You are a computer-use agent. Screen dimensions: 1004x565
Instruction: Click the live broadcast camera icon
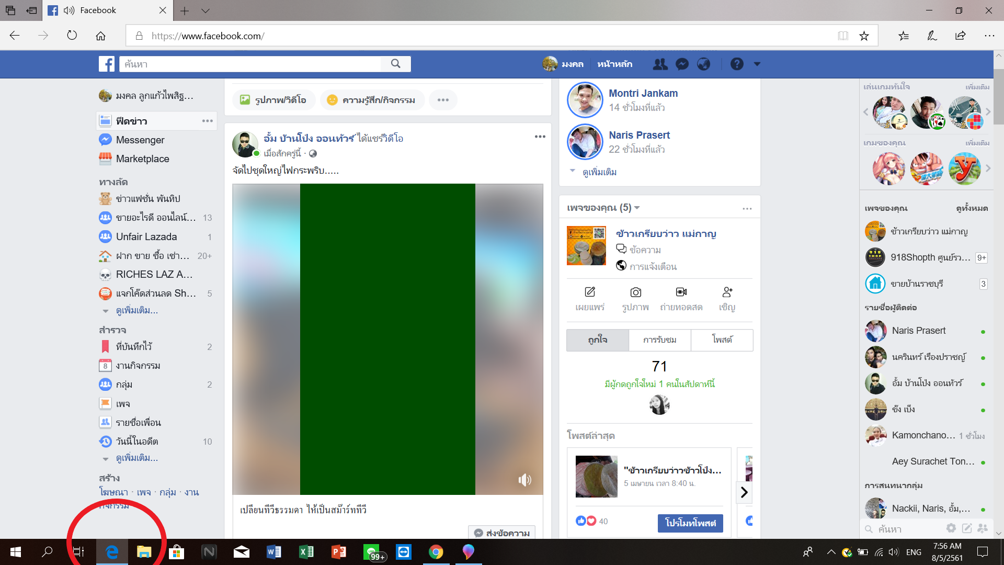[681, 292]
